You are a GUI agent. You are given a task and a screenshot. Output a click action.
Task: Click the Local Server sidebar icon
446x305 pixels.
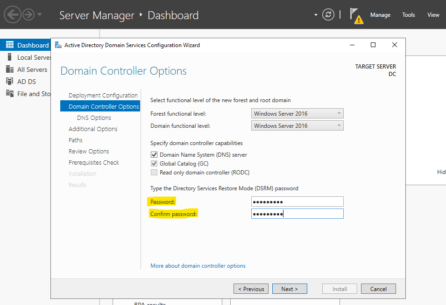coord(9,57)
